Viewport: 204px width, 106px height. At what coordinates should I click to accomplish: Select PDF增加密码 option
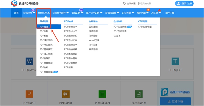coord(46,40)
